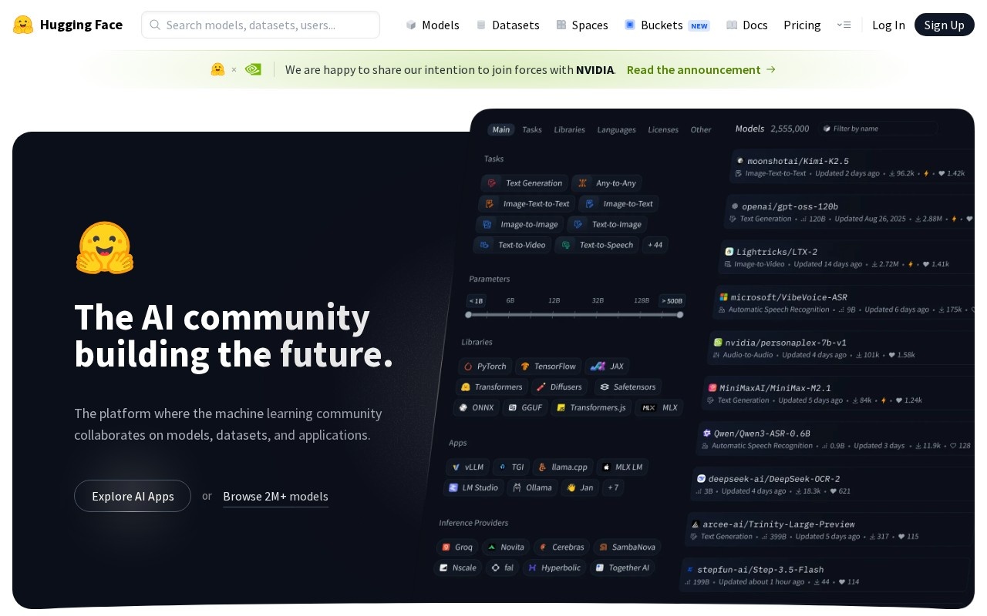Screen dimensions: 987x616
Task: Toggle the Transformers library filter
Action: point(492,387)
